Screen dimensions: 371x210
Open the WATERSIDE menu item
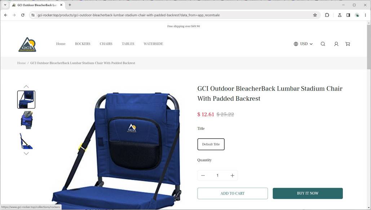153,44
